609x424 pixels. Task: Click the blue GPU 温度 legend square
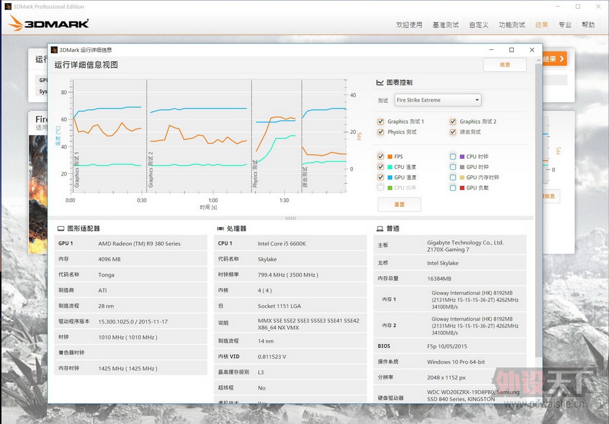[390, 177]
